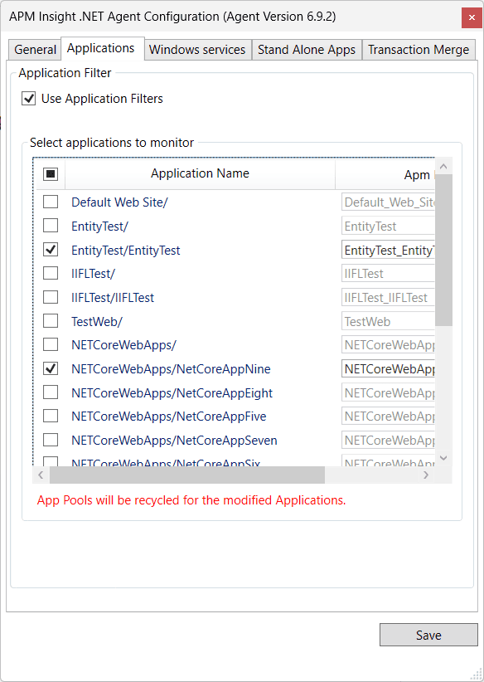This screenshot has height=682, width=484.
Task: Click the Default_Web_Site APM name field
Action: pos(388,202)
